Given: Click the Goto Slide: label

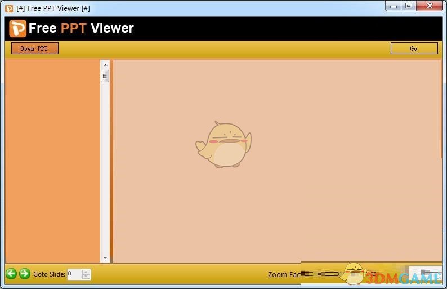Looking at the screenshot, I should pos(50,274).
